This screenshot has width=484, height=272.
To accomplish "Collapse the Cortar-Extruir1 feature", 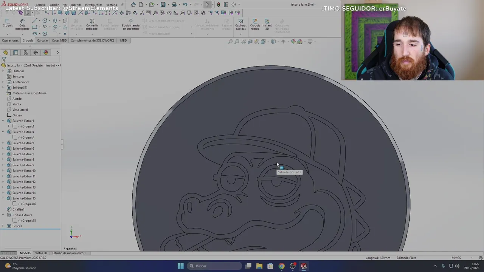I will coord(3,215).
